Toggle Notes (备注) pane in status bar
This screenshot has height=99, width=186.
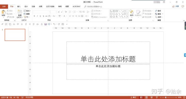134,97
